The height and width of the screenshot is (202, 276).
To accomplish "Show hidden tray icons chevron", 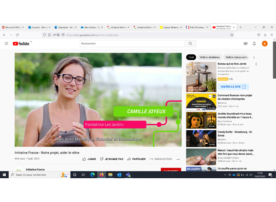I will coord(225,175).
